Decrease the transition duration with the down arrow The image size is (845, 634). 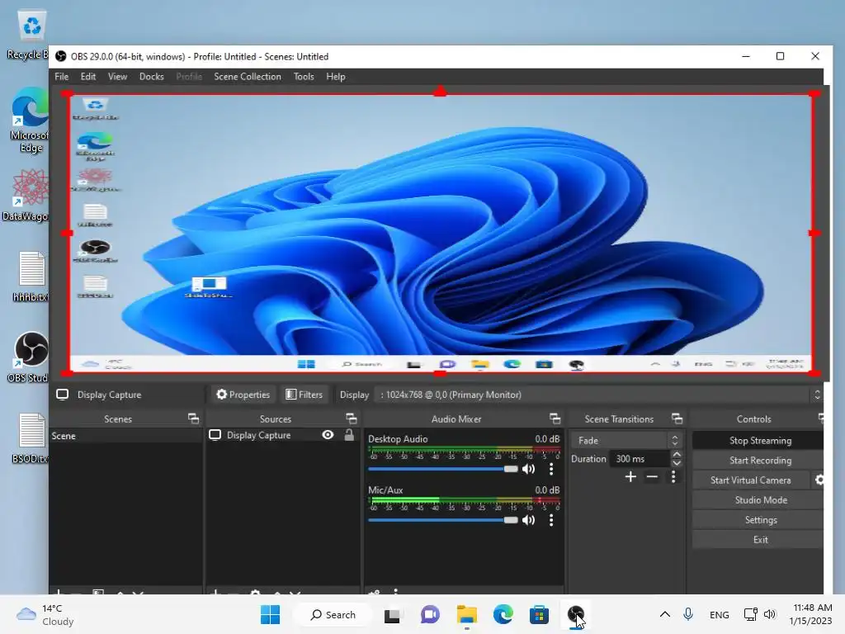[x=677, y=463]
